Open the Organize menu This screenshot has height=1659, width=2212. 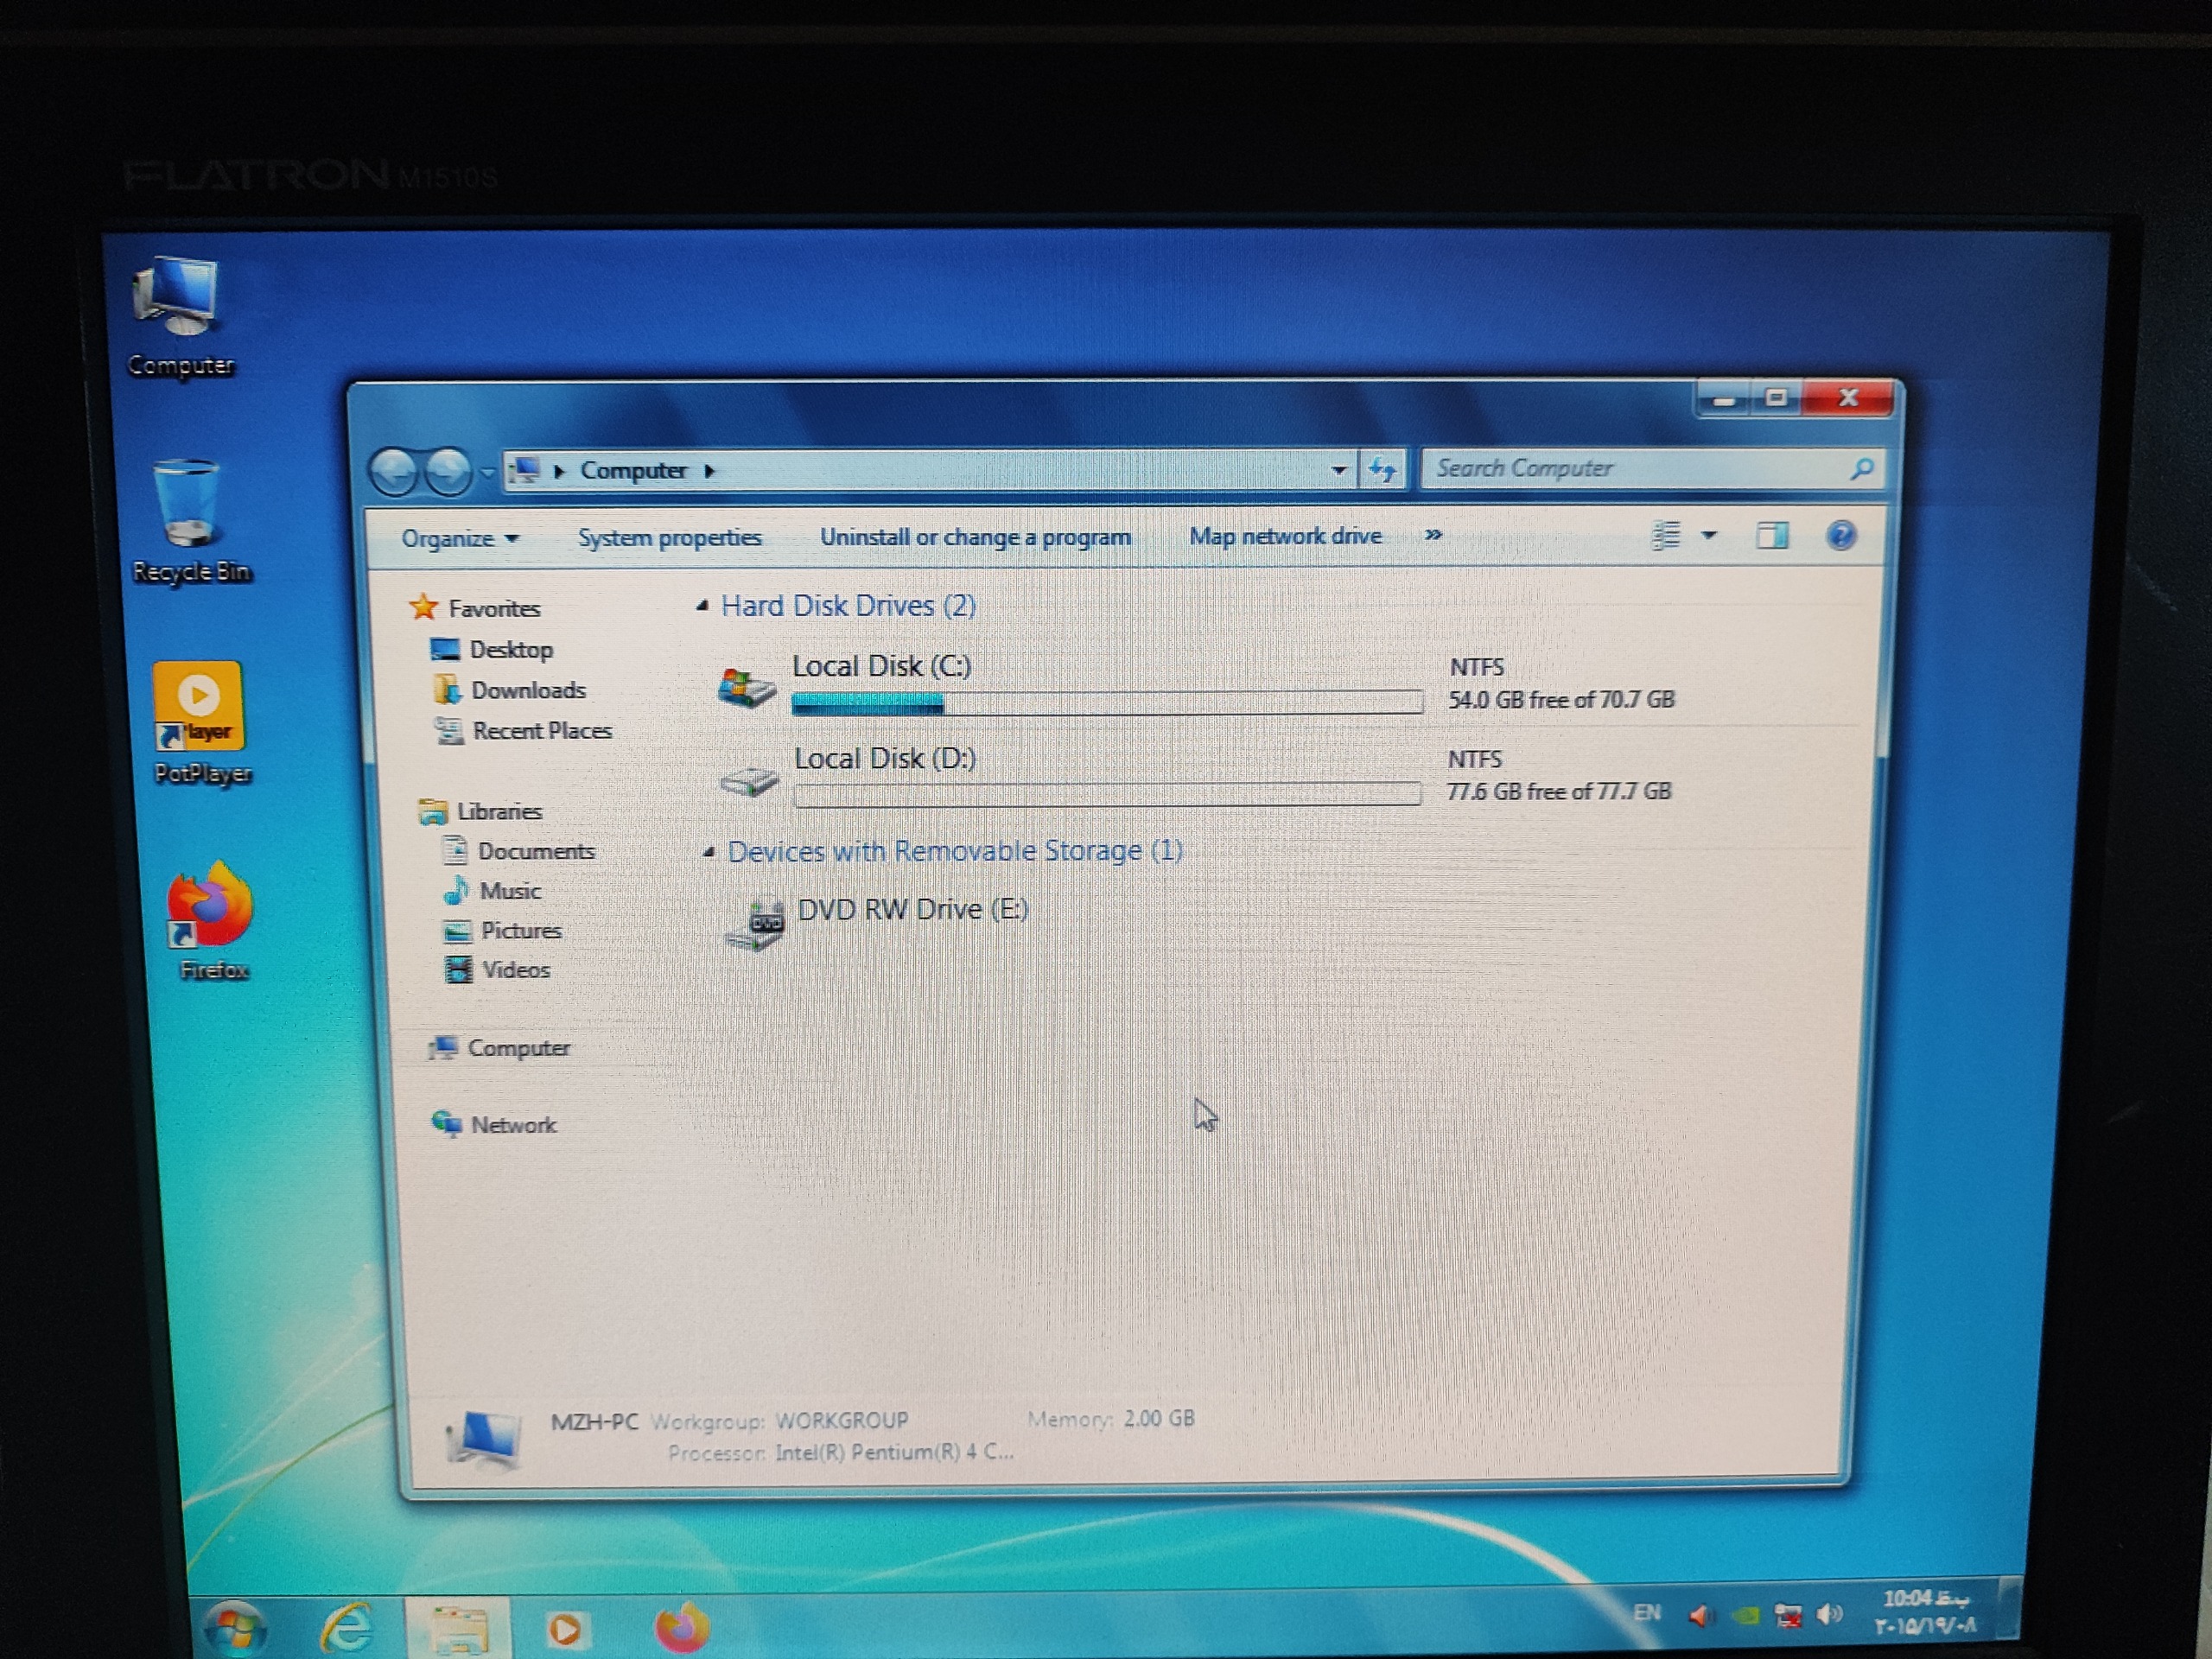pyautogui.click(x=459, y=538)
